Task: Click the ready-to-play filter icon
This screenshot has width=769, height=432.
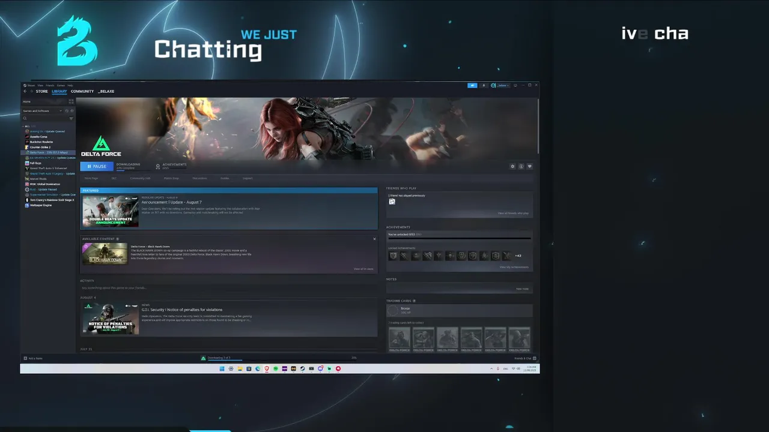Action: point(72,111)
